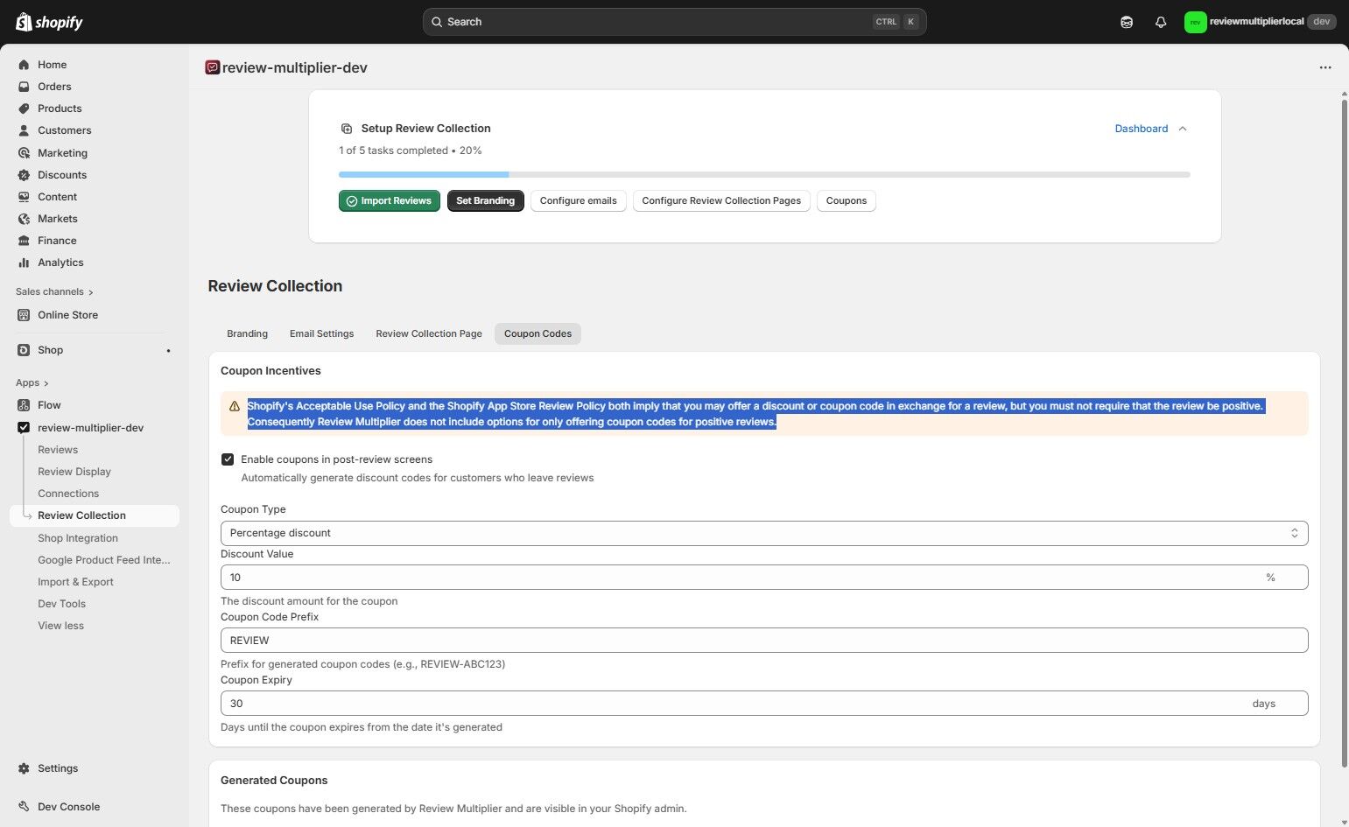Click the Search box in top bar
The height and width of the screenshot is (827, 1349).
pos(674,22)
